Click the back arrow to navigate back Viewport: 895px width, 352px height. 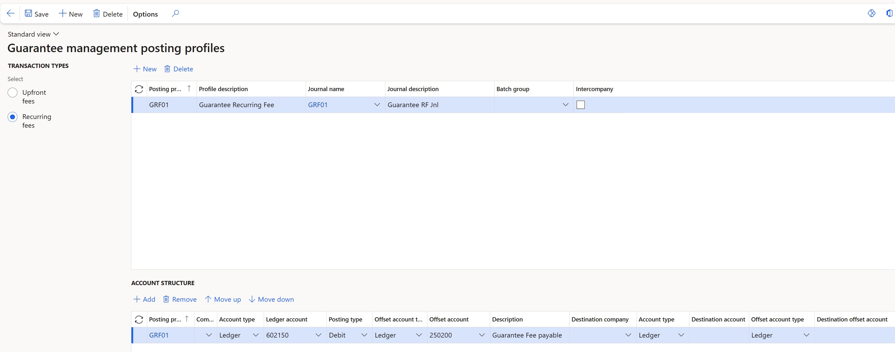point(11,13)
